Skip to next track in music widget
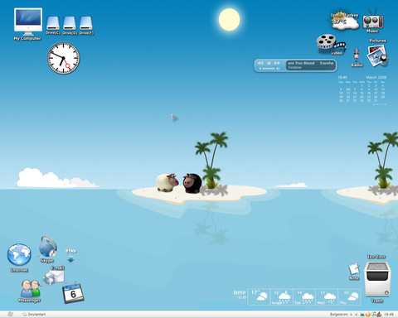Viewport: 398px width, 318px height. point(277,63)
